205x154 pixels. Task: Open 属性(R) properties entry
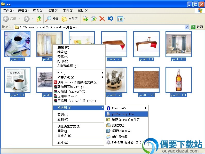point(79,143)
